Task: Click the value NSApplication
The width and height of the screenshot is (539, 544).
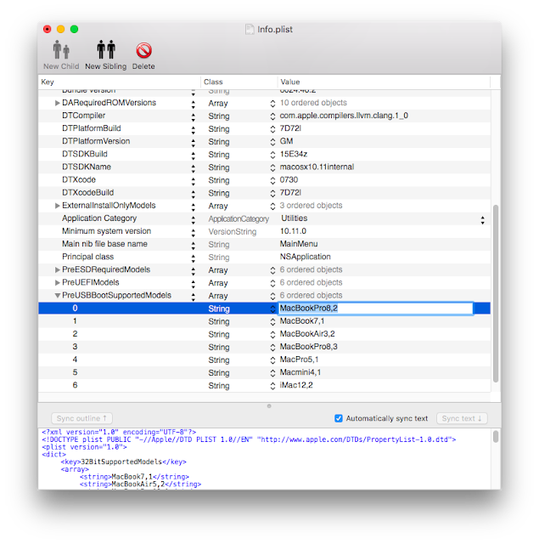Action: (x=306, y=257)
